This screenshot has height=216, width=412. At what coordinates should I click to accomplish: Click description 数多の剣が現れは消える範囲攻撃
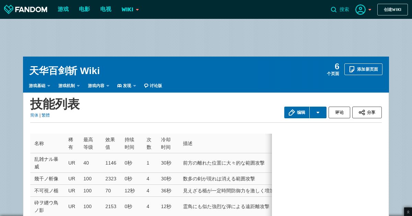coord(219,179)
